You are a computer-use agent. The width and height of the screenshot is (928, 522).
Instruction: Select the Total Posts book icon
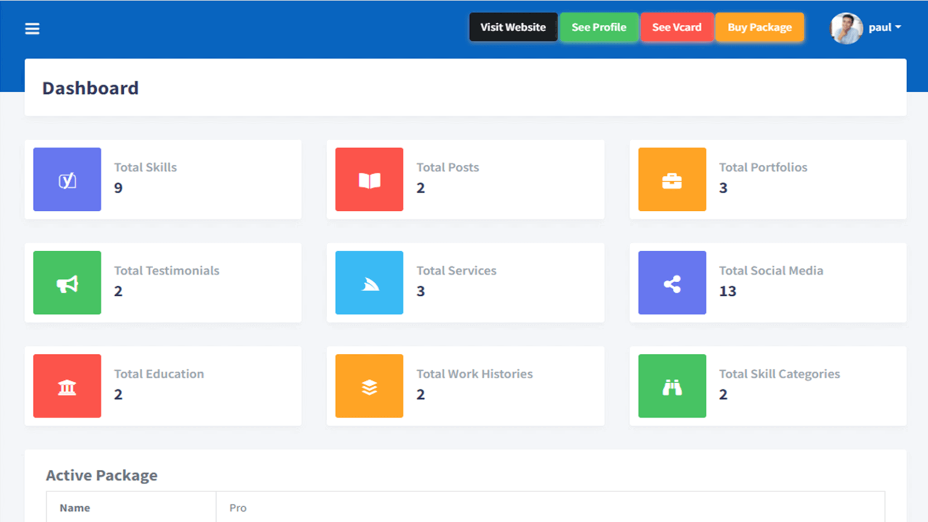pos(369,179)
